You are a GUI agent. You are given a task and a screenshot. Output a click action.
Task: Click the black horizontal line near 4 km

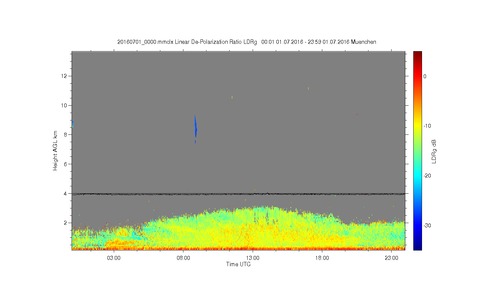[238, 194]
